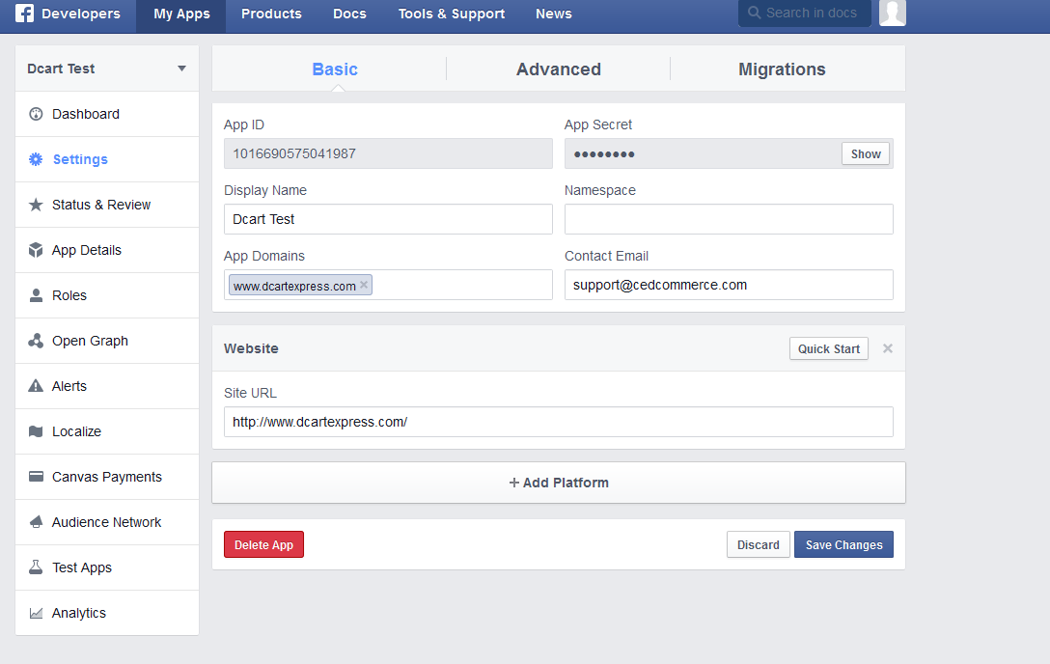Open the user profile avatar in header

[x=893, y=14]
